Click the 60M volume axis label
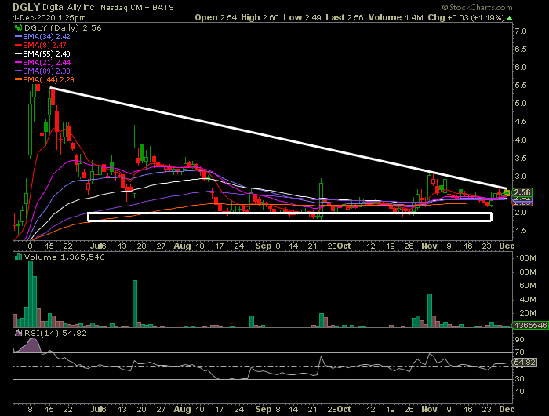This screenshot has width=549, height=416. tap(528, 286)
